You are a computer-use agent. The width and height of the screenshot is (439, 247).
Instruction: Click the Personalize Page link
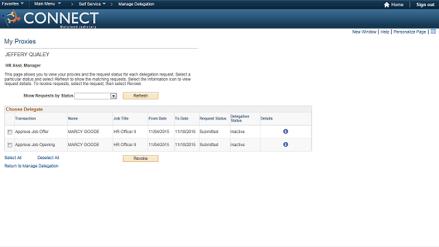(410, 32)
